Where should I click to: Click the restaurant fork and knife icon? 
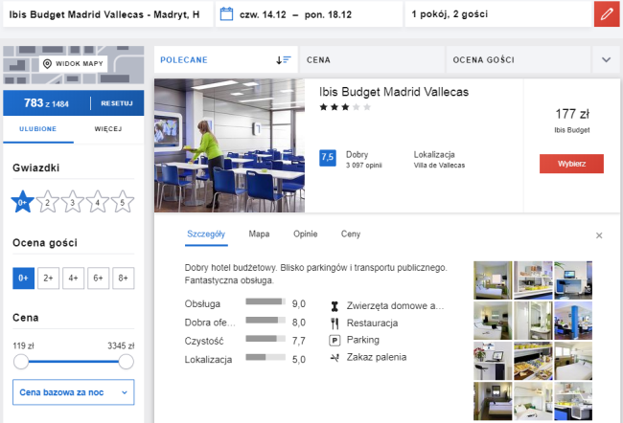pyautogui.click(x=335, y=323)
